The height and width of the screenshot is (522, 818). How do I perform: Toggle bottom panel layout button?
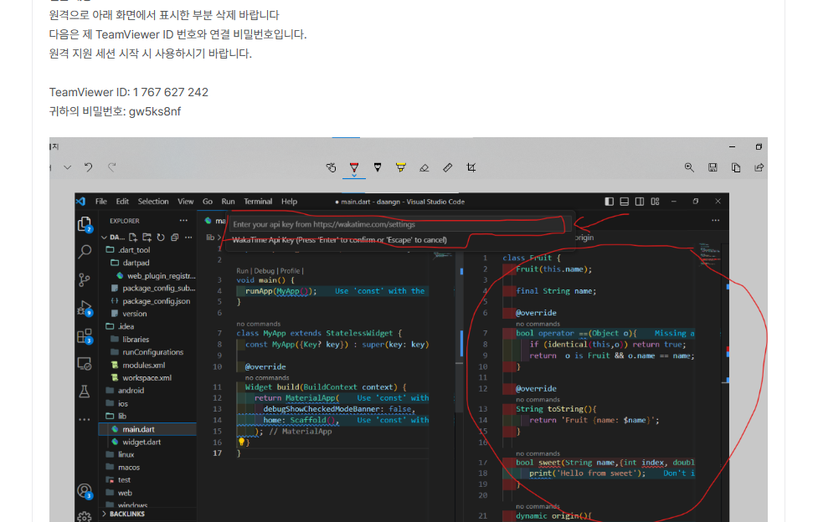[x=624, y=202]
